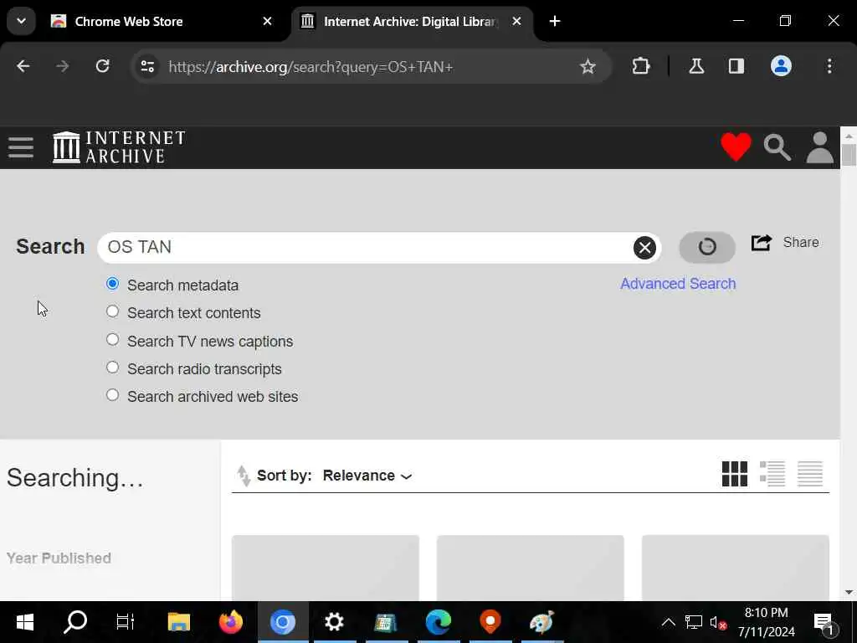Show hidden system tray icons
Viewport: 857px width, 643px height.
[668, 622]
